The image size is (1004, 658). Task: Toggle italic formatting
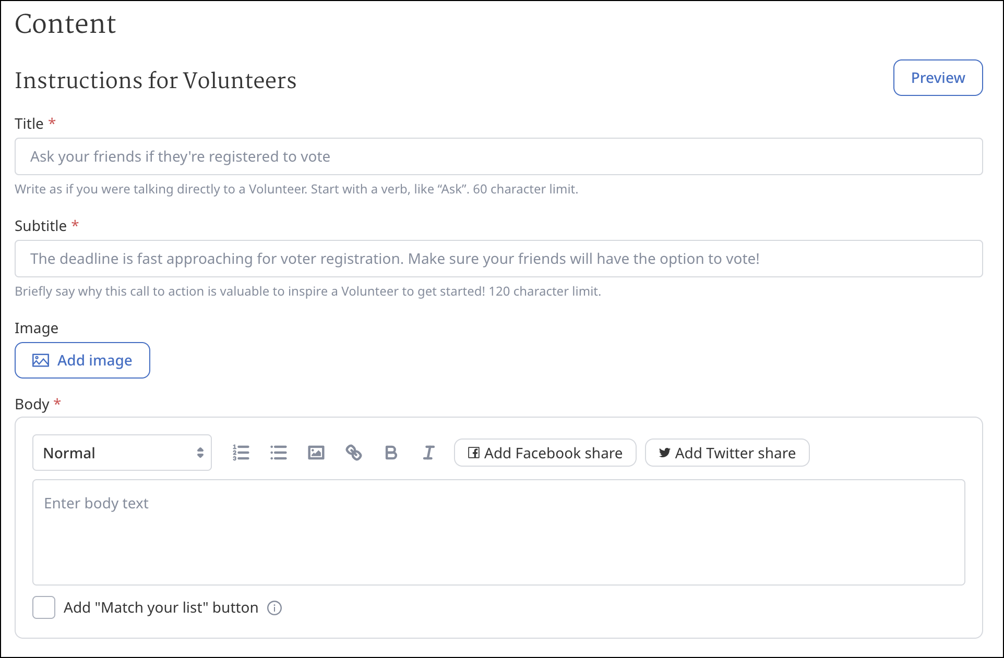tap(428, 453)
